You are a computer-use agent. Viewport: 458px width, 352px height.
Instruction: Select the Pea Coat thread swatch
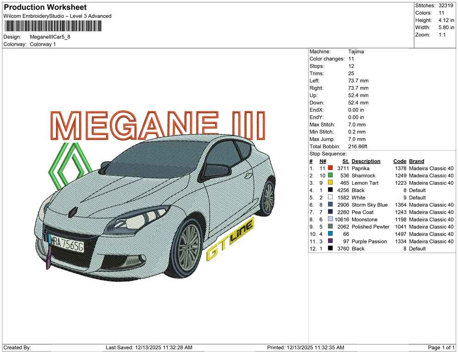[x=330, y=212]
